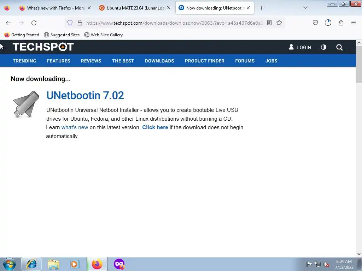Open the Firefox private browsing taskbar icon
This screenshot has width=362, height=271.
pos(119,264)
